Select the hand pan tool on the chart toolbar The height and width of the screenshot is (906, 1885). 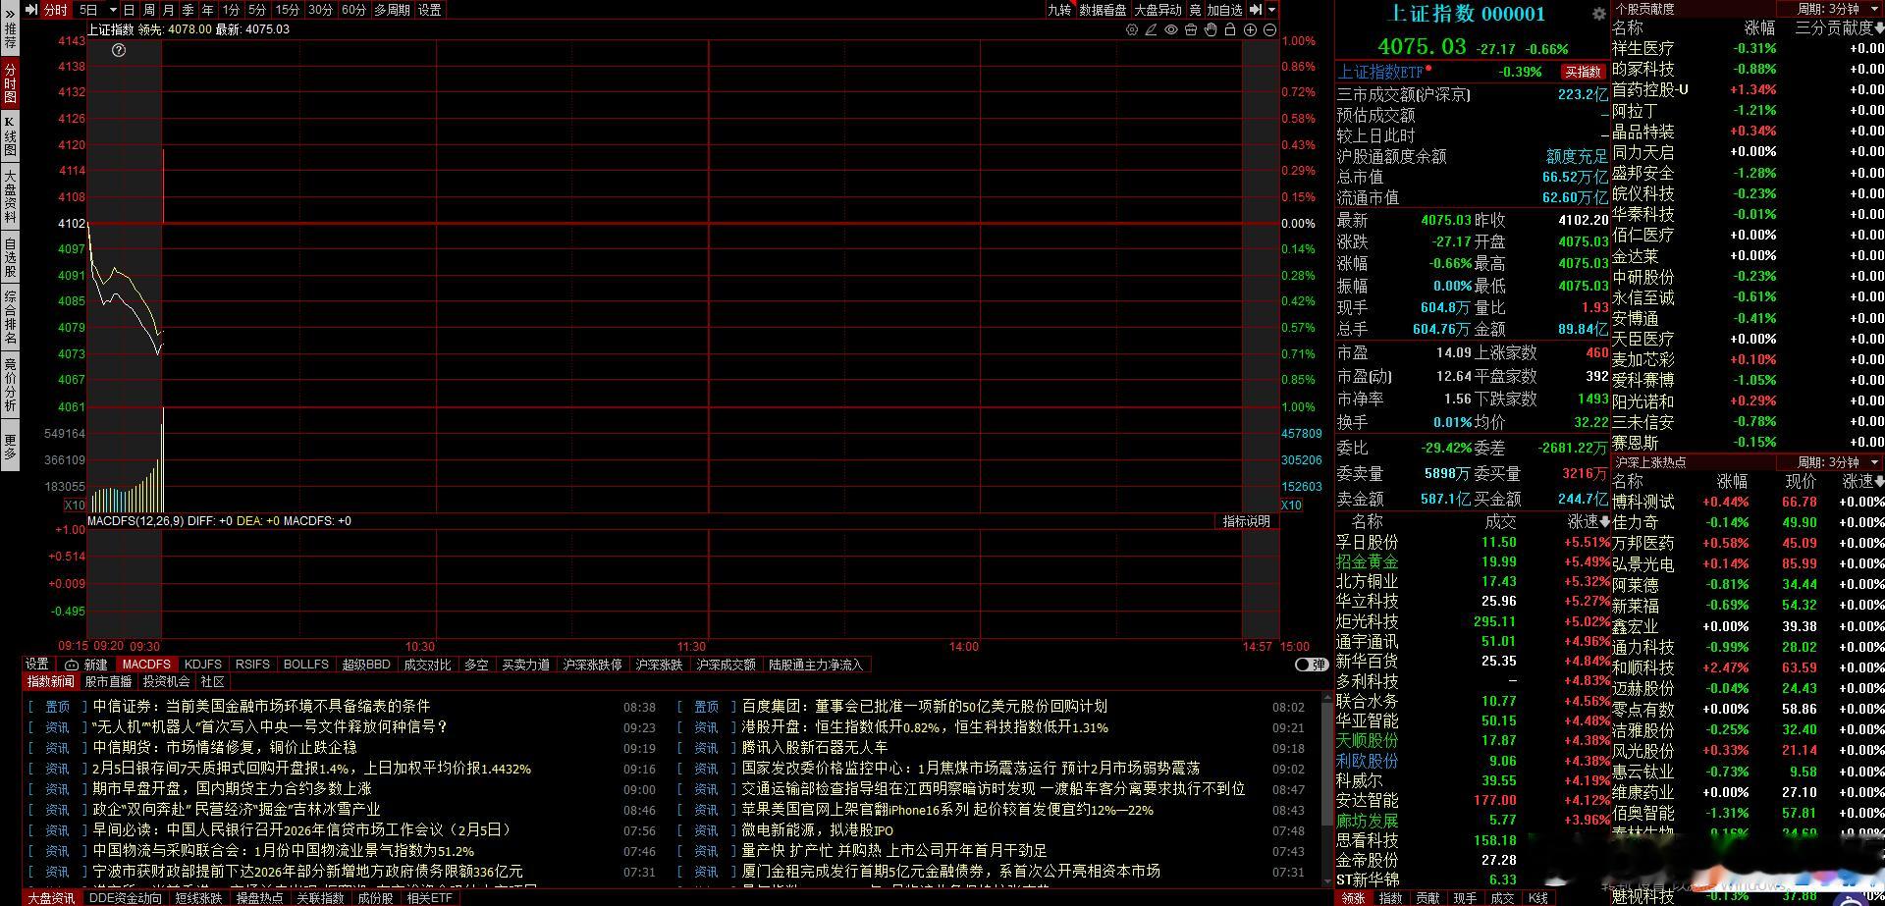(x=1210, y=30)
